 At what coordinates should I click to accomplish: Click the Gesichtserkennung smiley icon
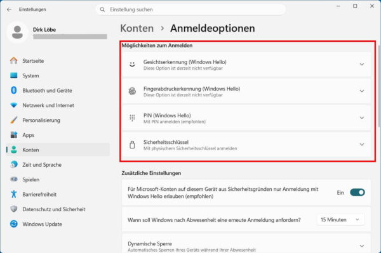132,65
